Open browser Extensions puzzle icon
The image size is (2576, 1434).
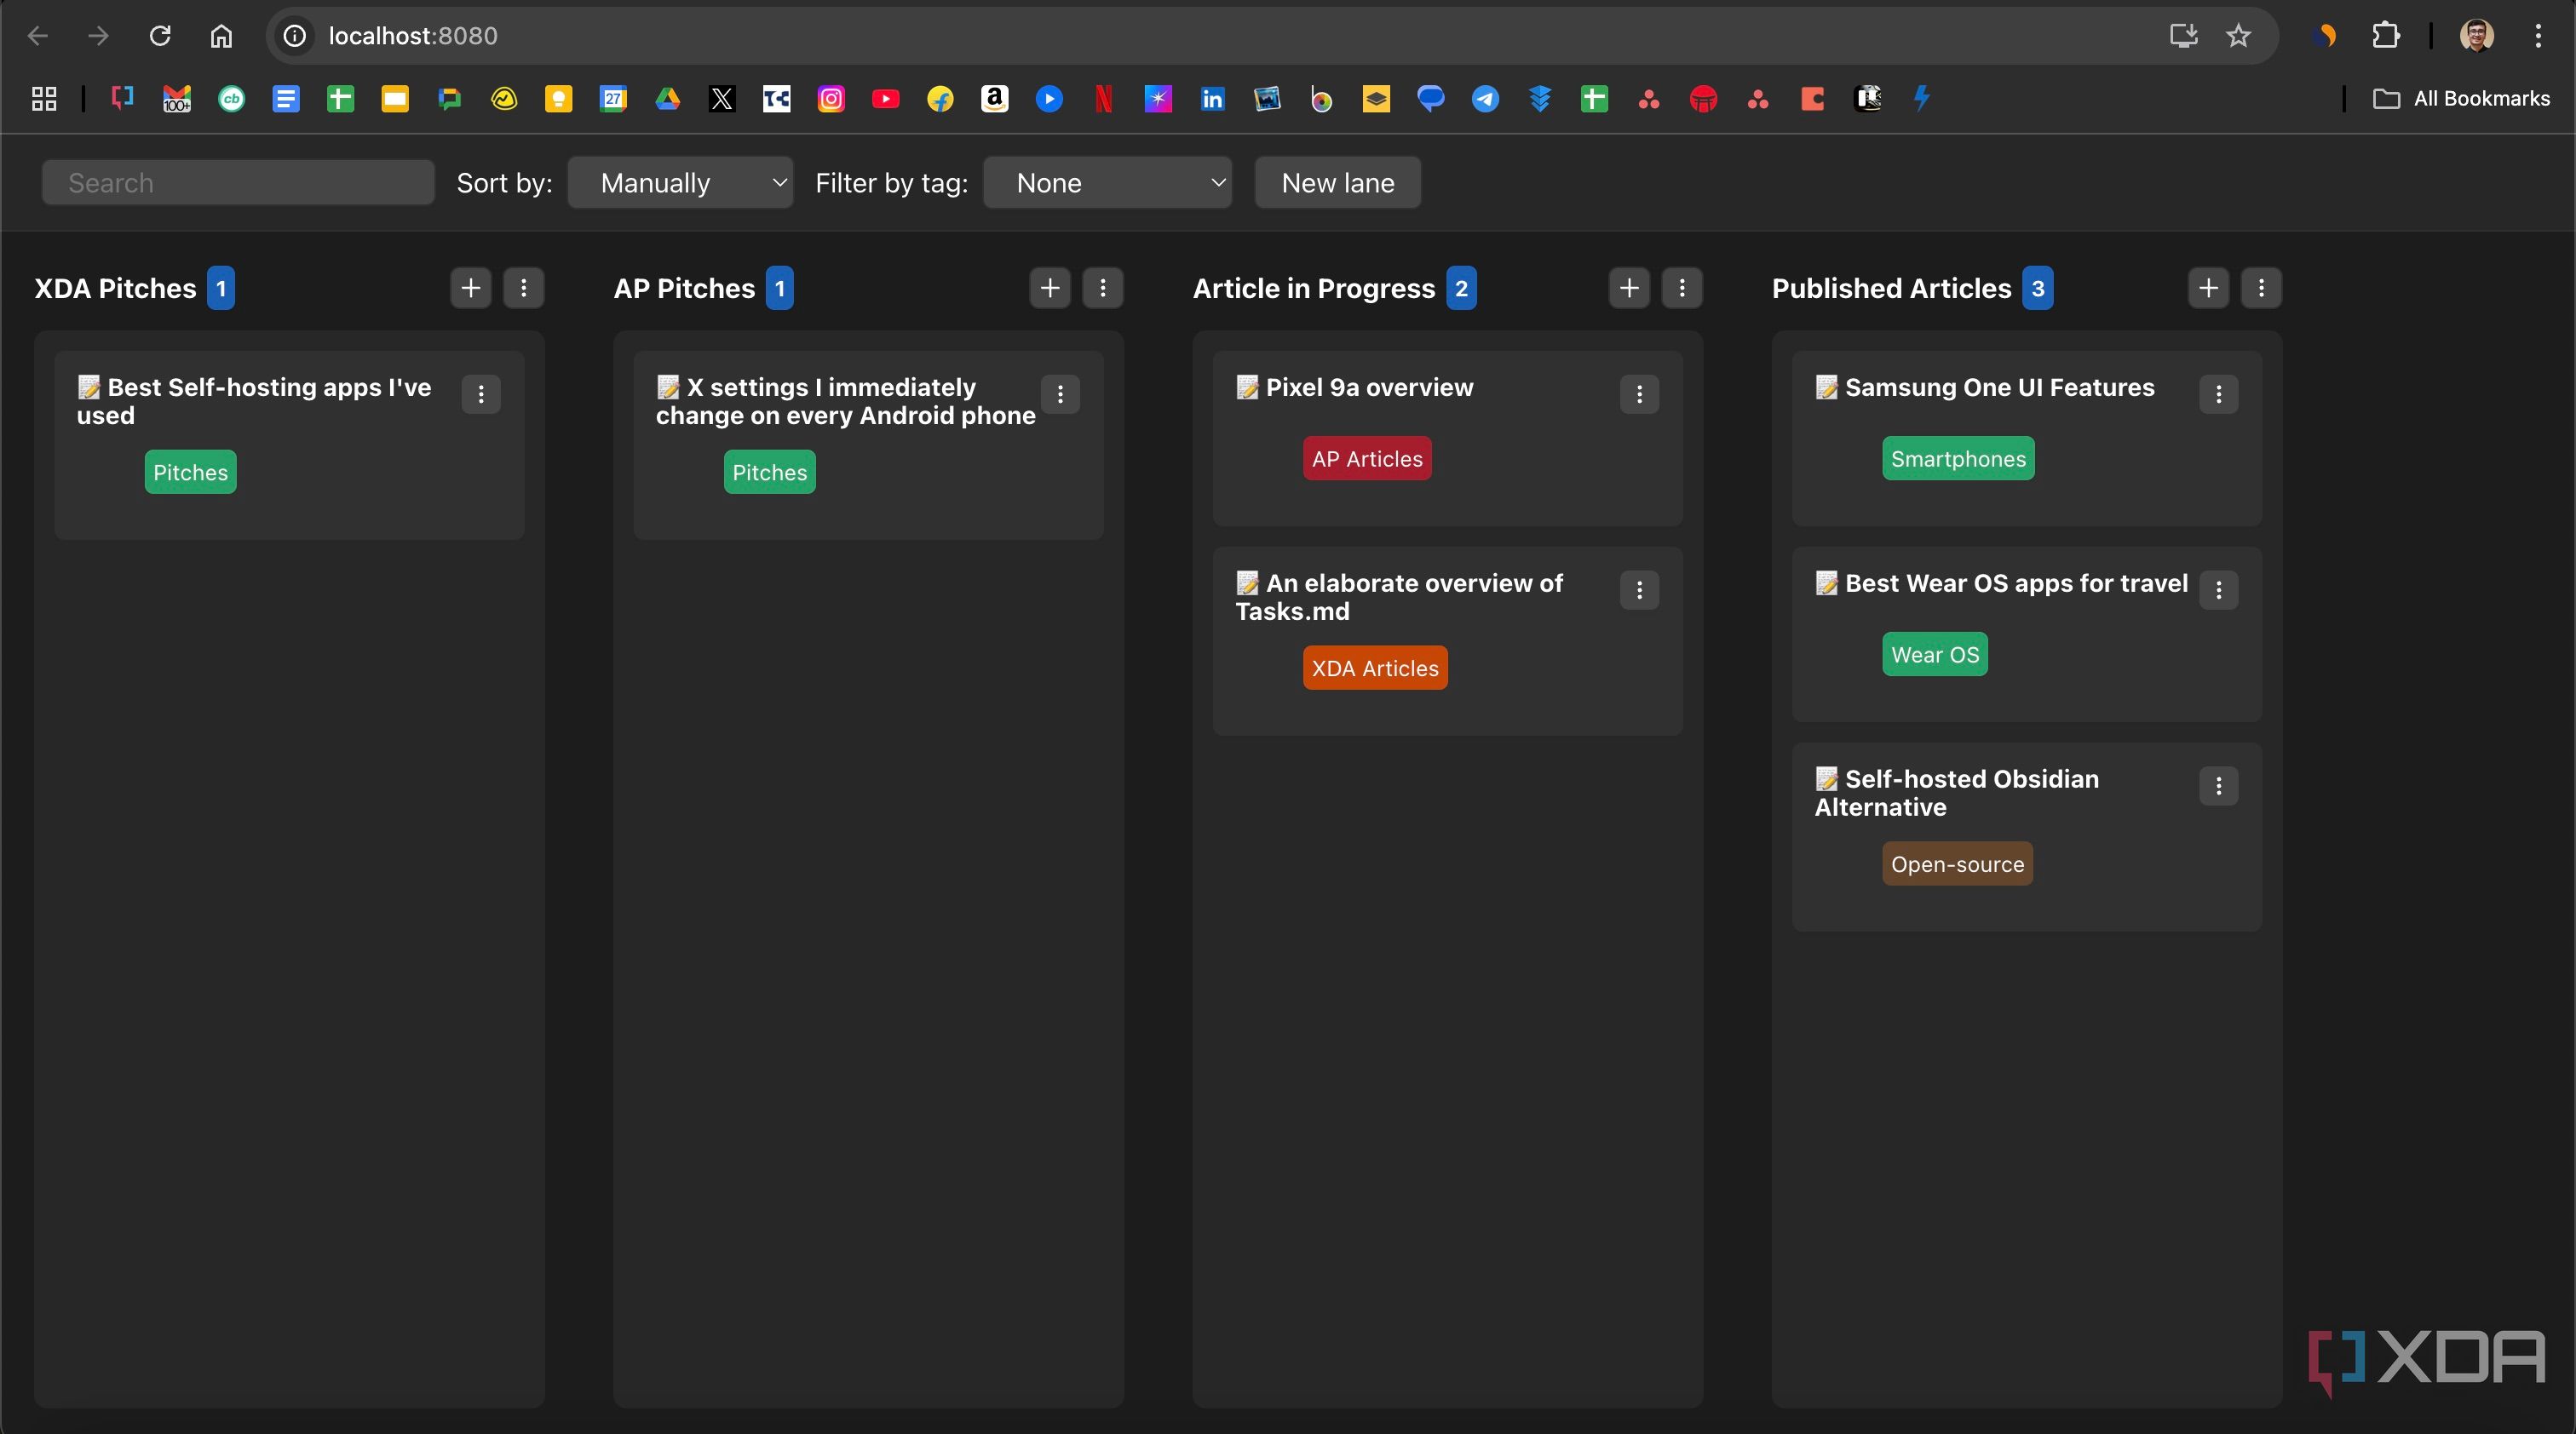(x=2386, y=36)
